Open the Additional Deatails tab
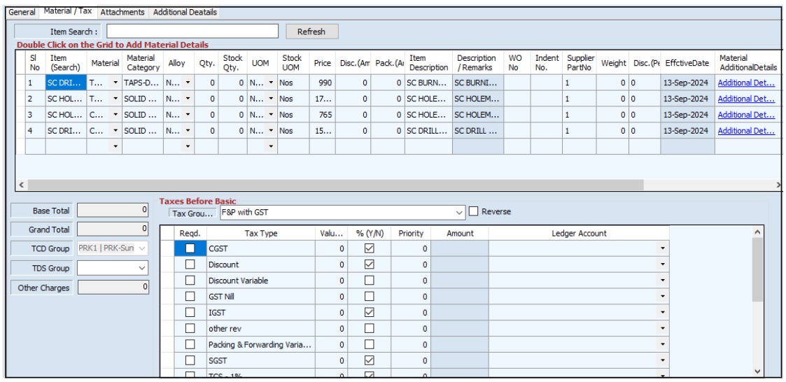The width and height of the screenshot is (786, 382). (185, 13)
